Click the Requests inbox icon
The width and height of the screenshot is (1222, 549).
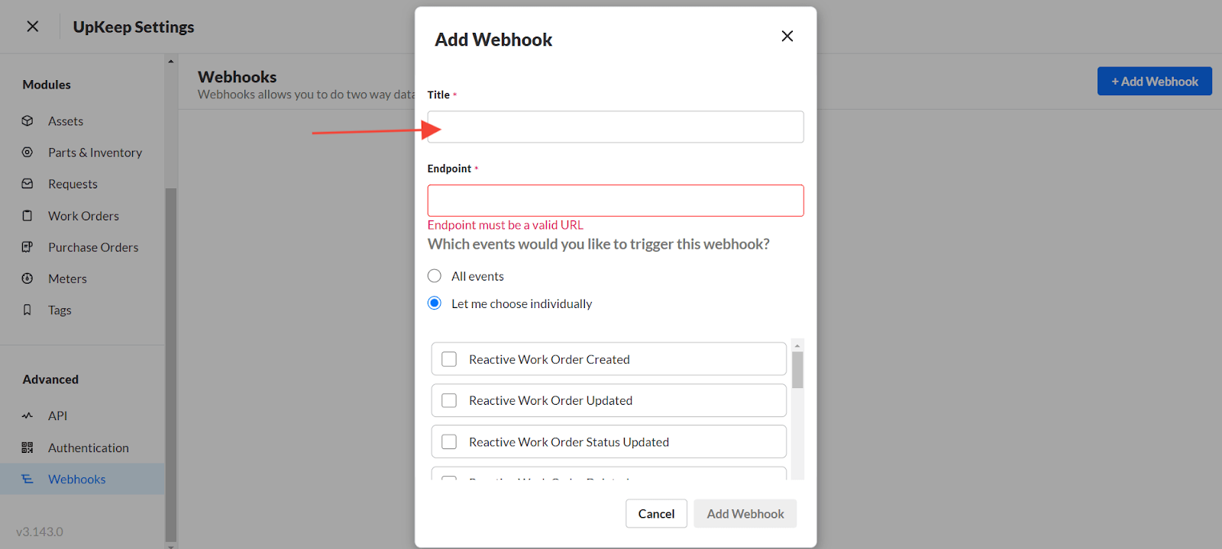tap(27, 184)
